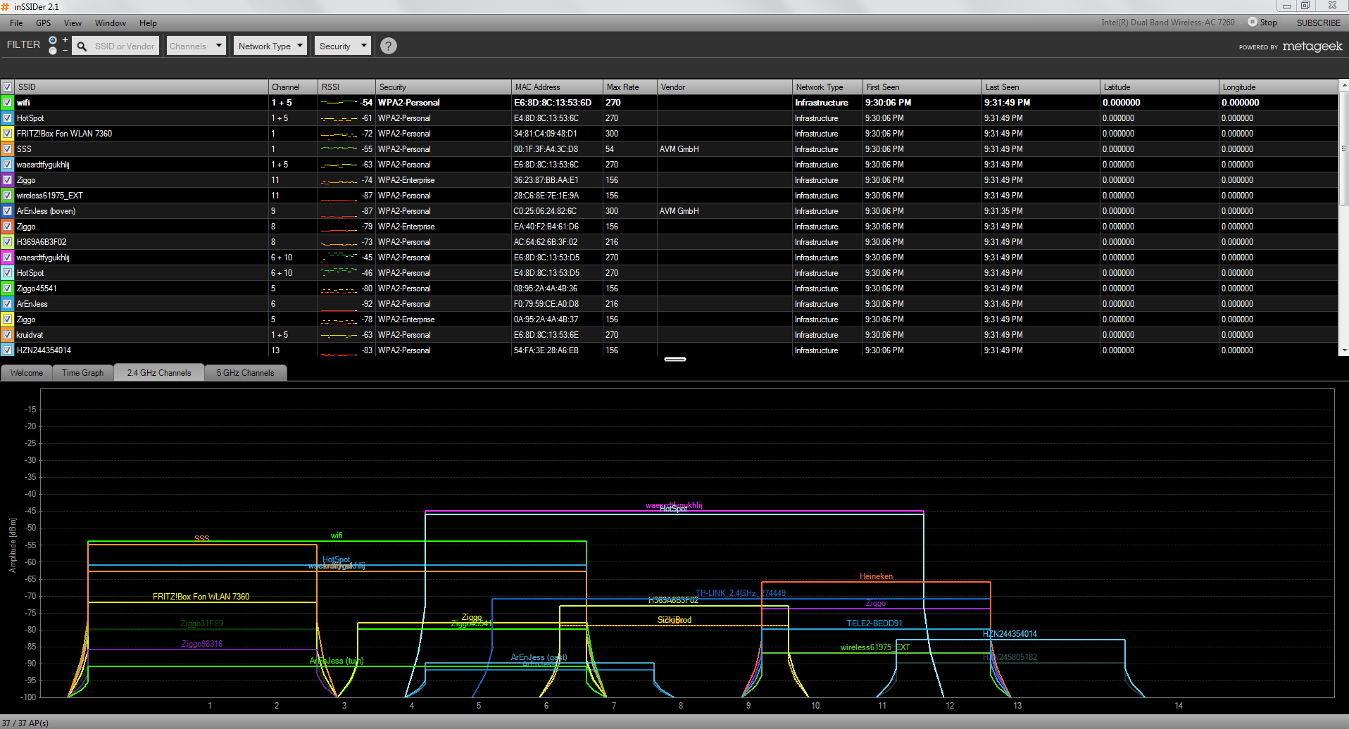1349x729 pixels.
Task: Click the metageek logo link
Action: (x=1312, y=46)
